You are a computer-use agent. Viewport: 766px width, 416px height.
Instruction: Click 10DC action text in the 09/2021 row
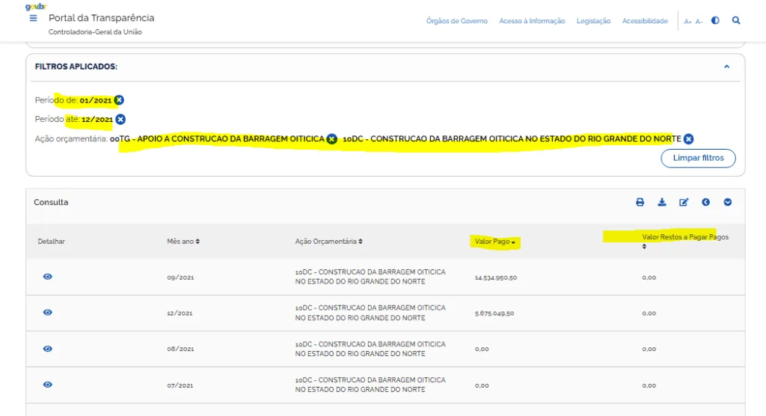point(370,277)
